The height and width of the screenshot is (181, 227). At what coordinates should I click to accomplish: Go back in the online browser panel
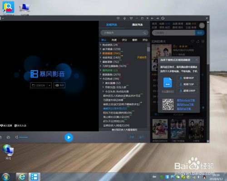[x=153, y=18]
